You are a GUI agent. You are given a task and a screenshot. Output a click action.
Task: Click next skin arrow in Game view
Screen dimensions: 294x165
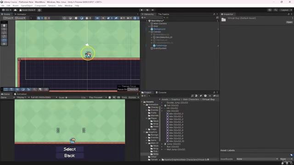point(84,130)
